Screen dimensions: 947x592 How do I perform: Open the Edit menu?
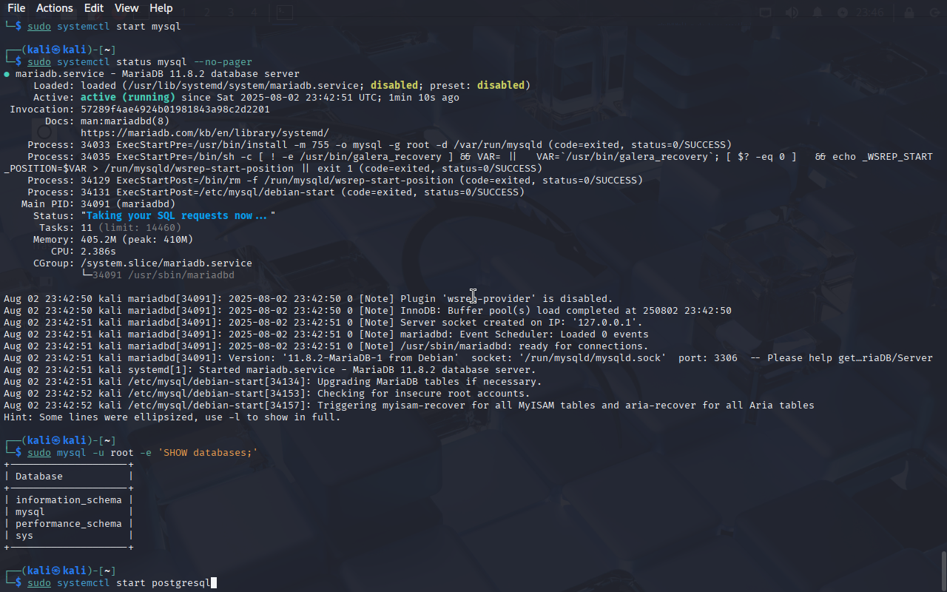pos(94,8)
